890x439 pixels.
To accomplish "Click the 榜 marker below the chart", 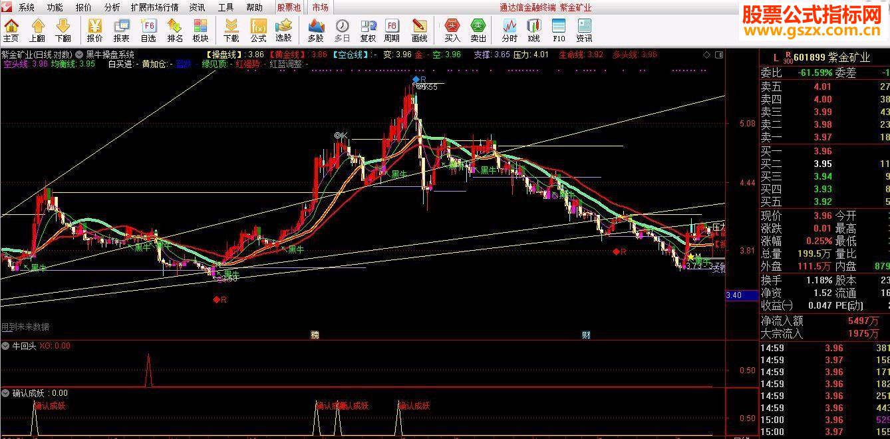I will coord(315,335).
